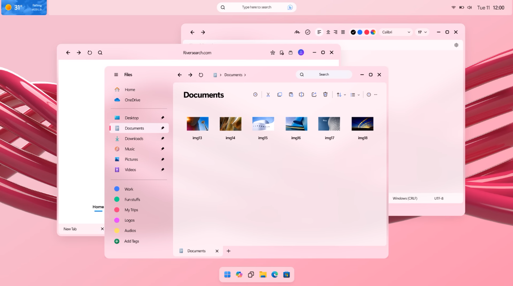
Task: Click the New item plus icon
Action: tap(255, 95)
